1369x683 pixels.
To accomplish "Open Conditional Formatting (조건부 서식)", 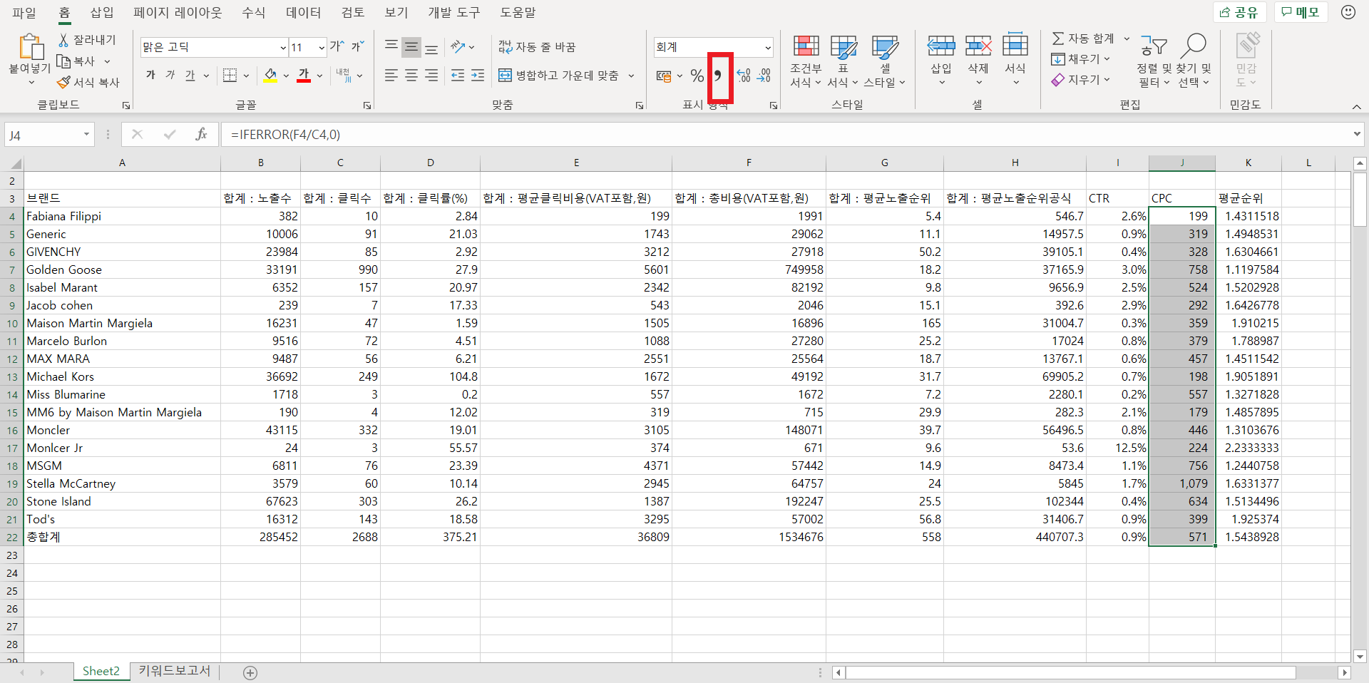I will tap(806, 61).
